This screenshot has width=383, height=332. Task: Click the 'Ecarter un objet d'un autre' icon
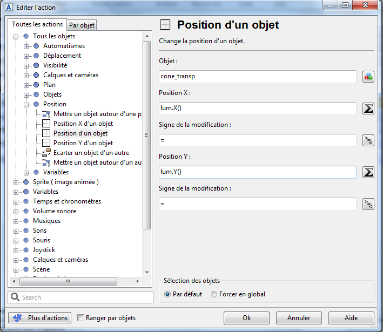click(x=46, y=153)
